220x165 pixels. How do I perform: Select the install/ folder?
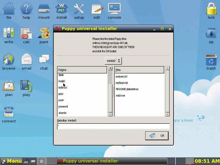[x=62, y=81]
